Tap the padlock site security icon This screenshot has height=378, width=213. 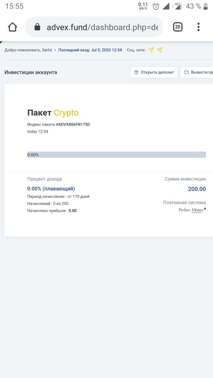pyautogui.click(x=37, y=27)
